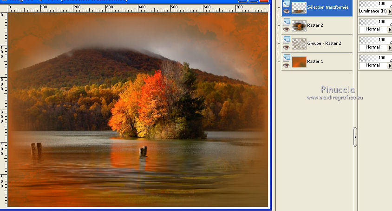This screenshot has height=211, width=392.
Task: Collapse the layer palette right pane via splitter arrow
Action: click(x=355, y=137)
